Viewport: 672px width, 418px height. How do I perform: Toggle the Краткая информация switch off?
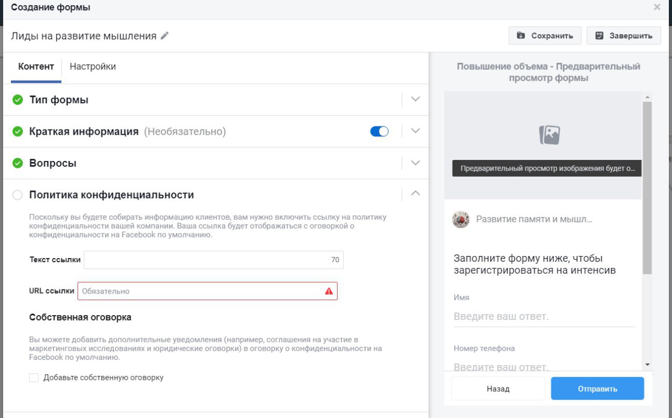[x=379, y=131]
